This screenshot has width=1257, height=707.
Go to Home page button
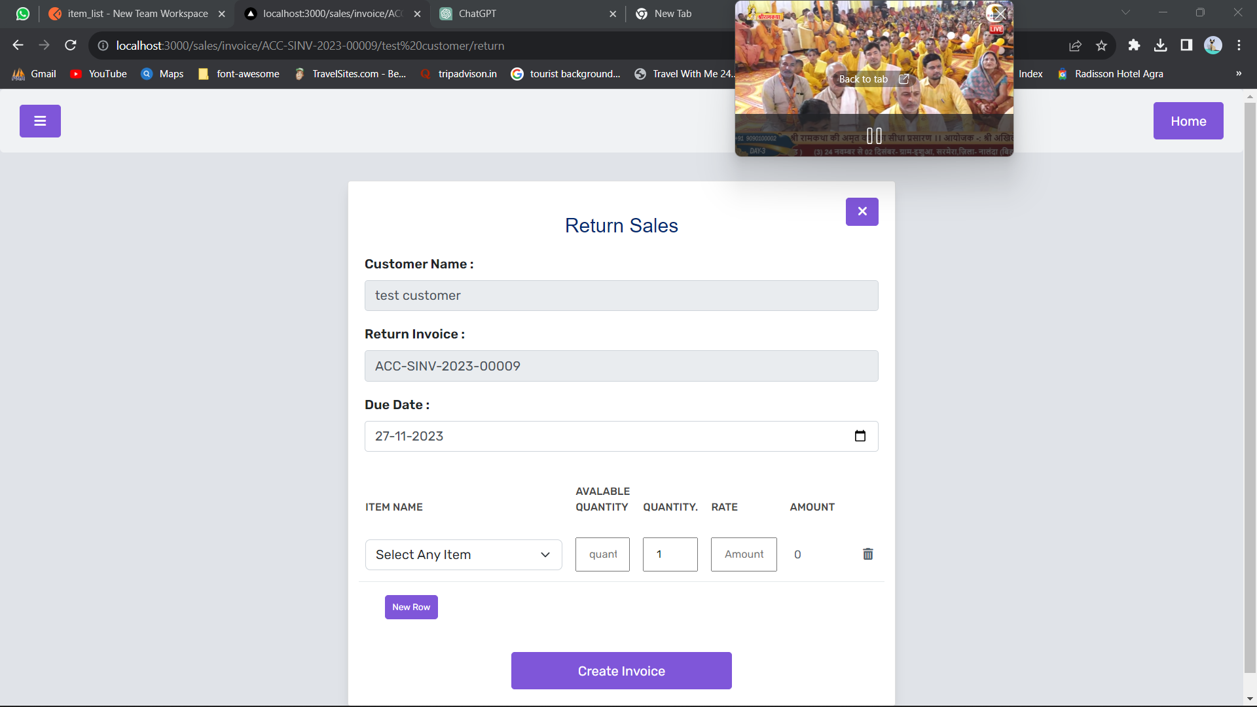point(1188,121)
